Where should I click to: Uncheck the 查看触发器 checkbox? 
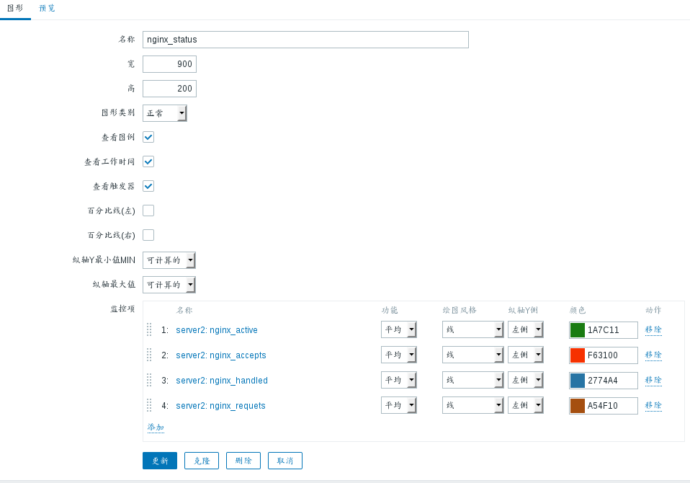tap(148, 186)
